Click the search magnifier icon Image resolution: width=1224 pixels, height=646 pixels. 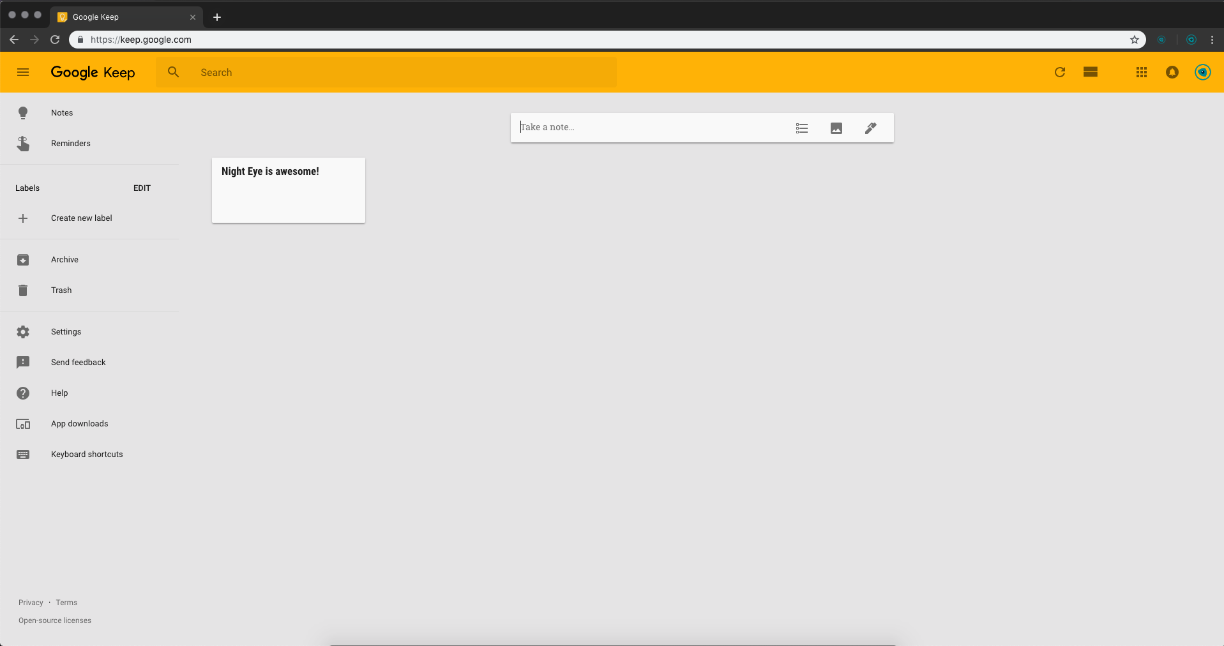[x=173, y=72]
